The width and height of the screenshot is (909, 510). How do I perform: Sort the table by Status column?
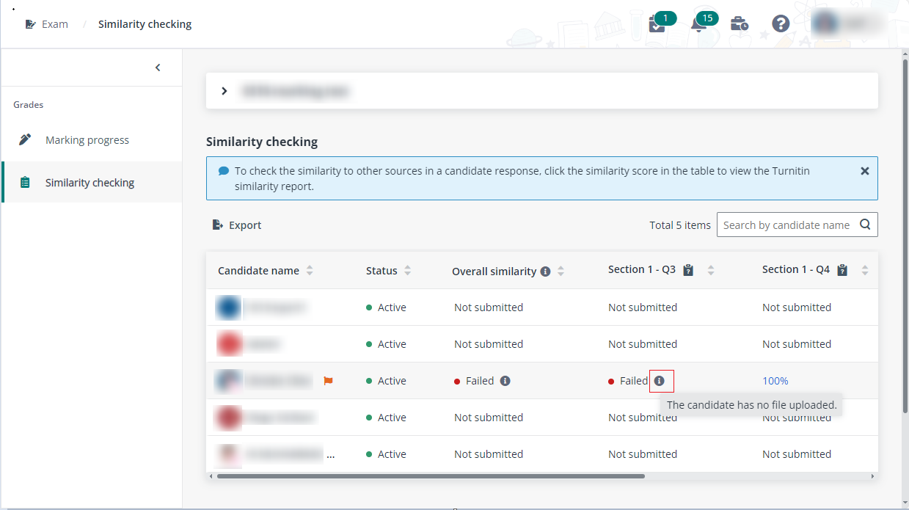point(407,271)
